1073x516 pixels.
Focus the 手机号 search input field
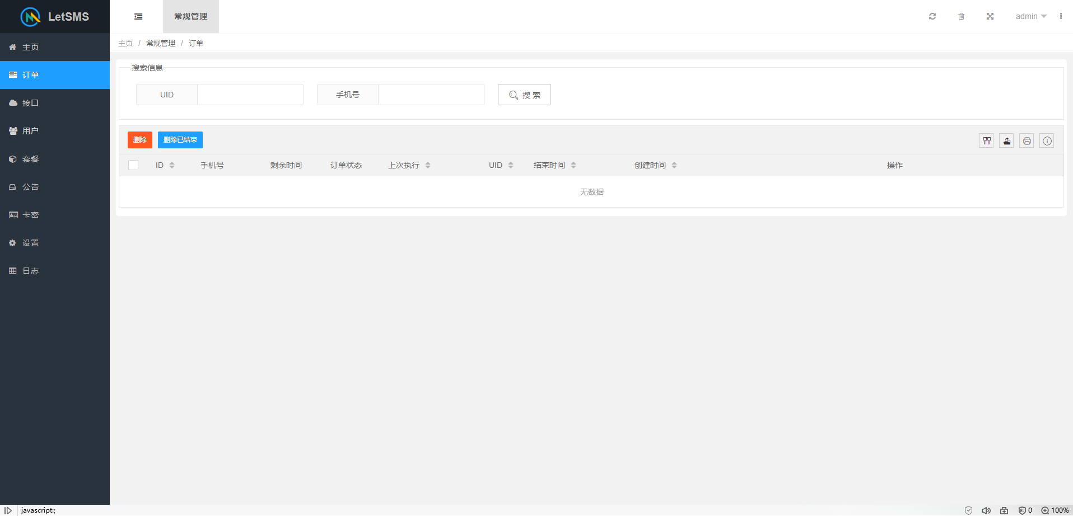[431, 95]
